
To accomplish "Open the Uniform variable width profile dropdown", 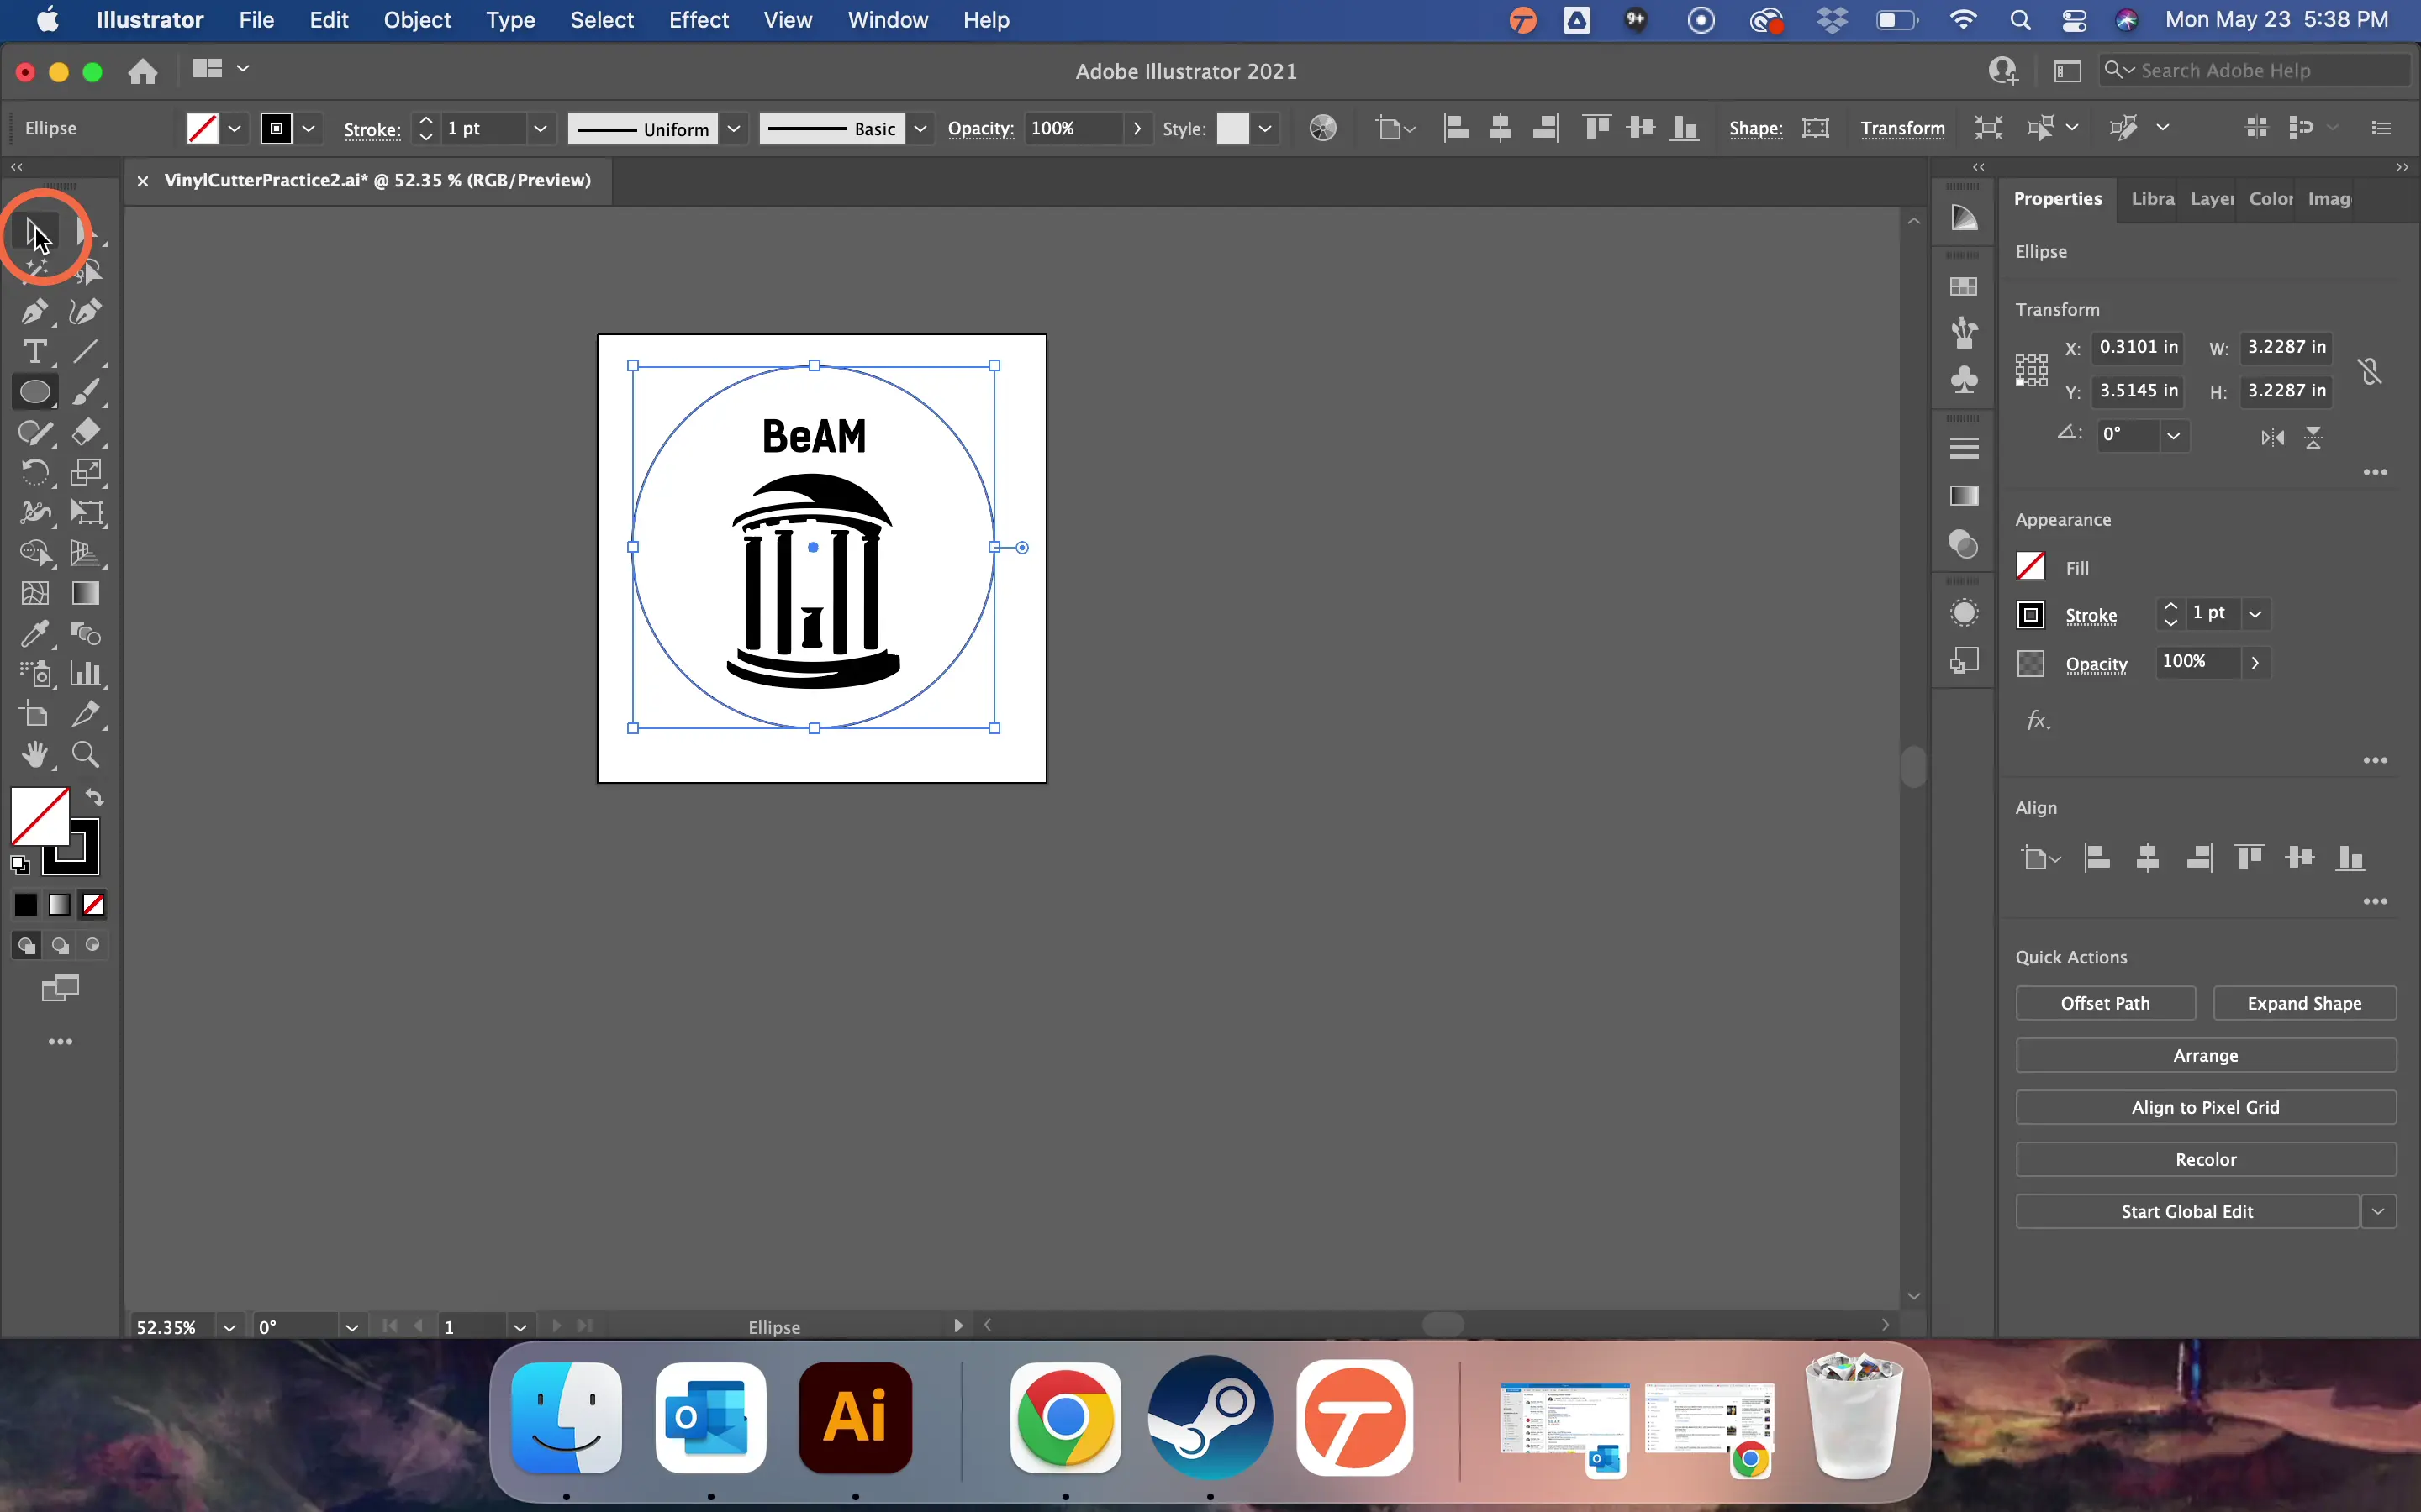I will click(735, 129).
